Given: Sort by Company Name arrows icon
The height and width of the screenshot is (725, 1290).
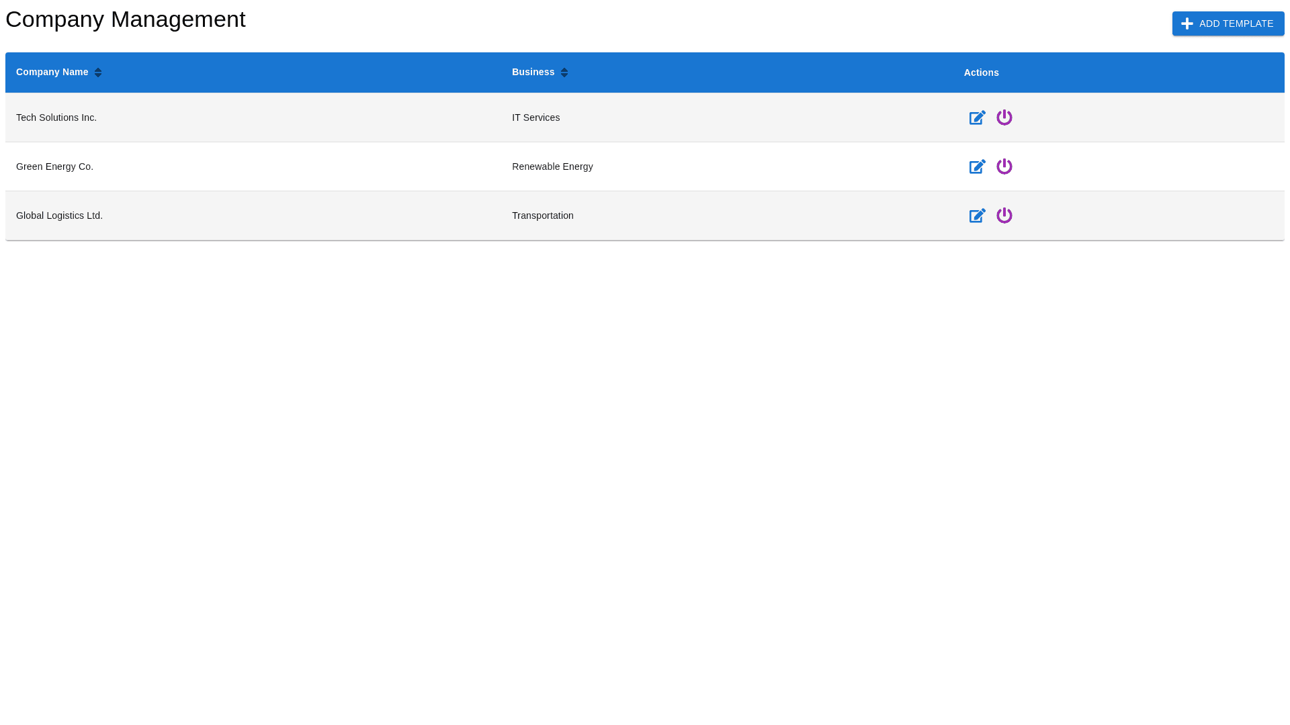Looking at the screenshot, I should point(98,72).
